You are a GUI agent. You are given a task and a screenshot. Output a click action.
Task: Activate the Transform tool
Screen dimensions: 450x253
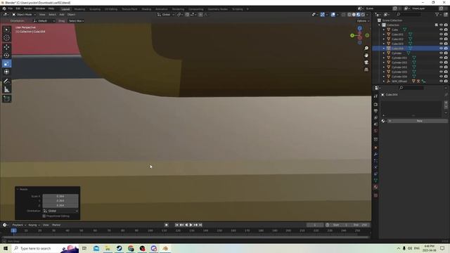[x=6, y=72]
